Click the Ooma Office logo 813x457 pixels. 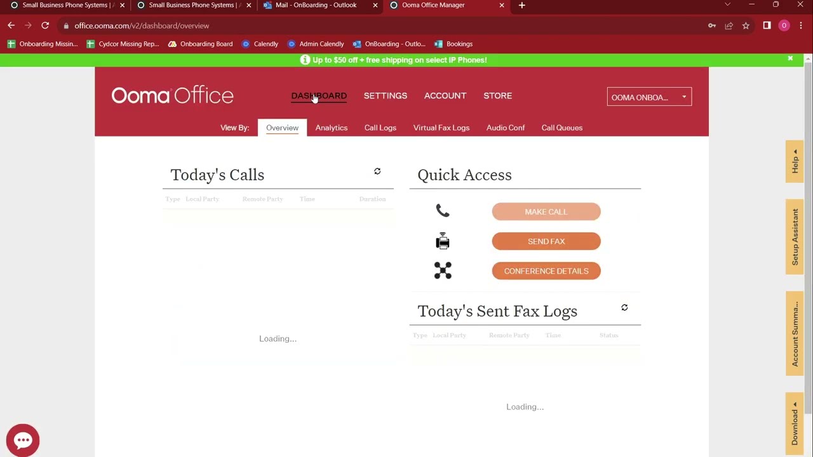point(172,96)
